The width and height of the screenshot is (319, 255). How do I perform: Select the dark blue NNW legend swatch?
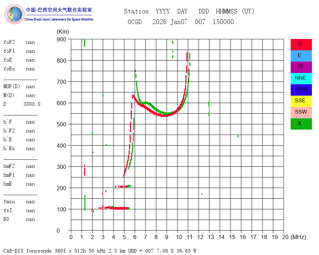pyautogui.click(x=301, y=90)
